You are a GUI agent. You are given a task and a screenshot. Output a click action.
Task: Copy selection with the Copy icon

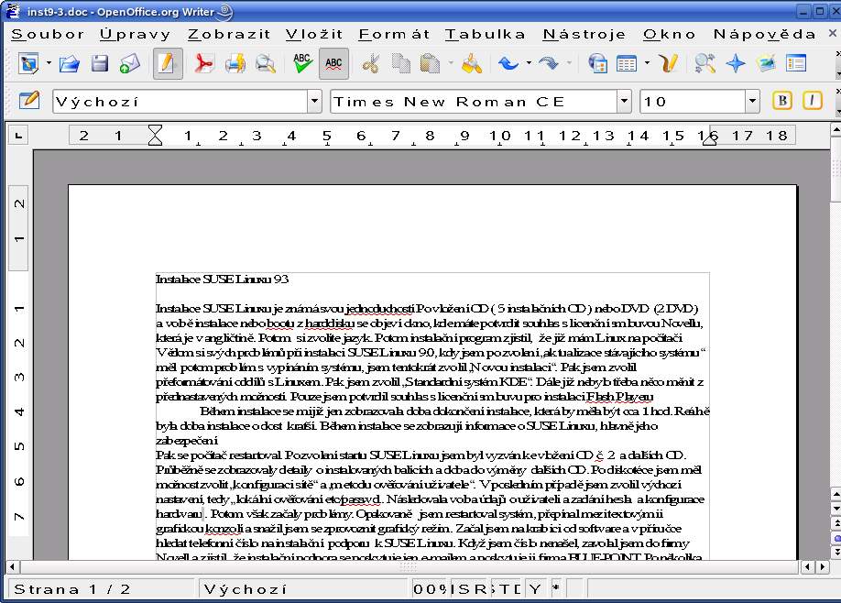(400, 63)
